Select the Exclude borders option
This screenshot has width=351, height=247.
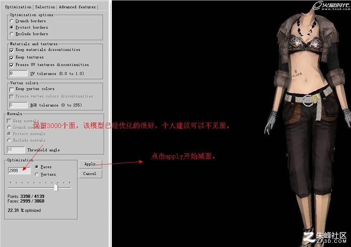(11, 34)
